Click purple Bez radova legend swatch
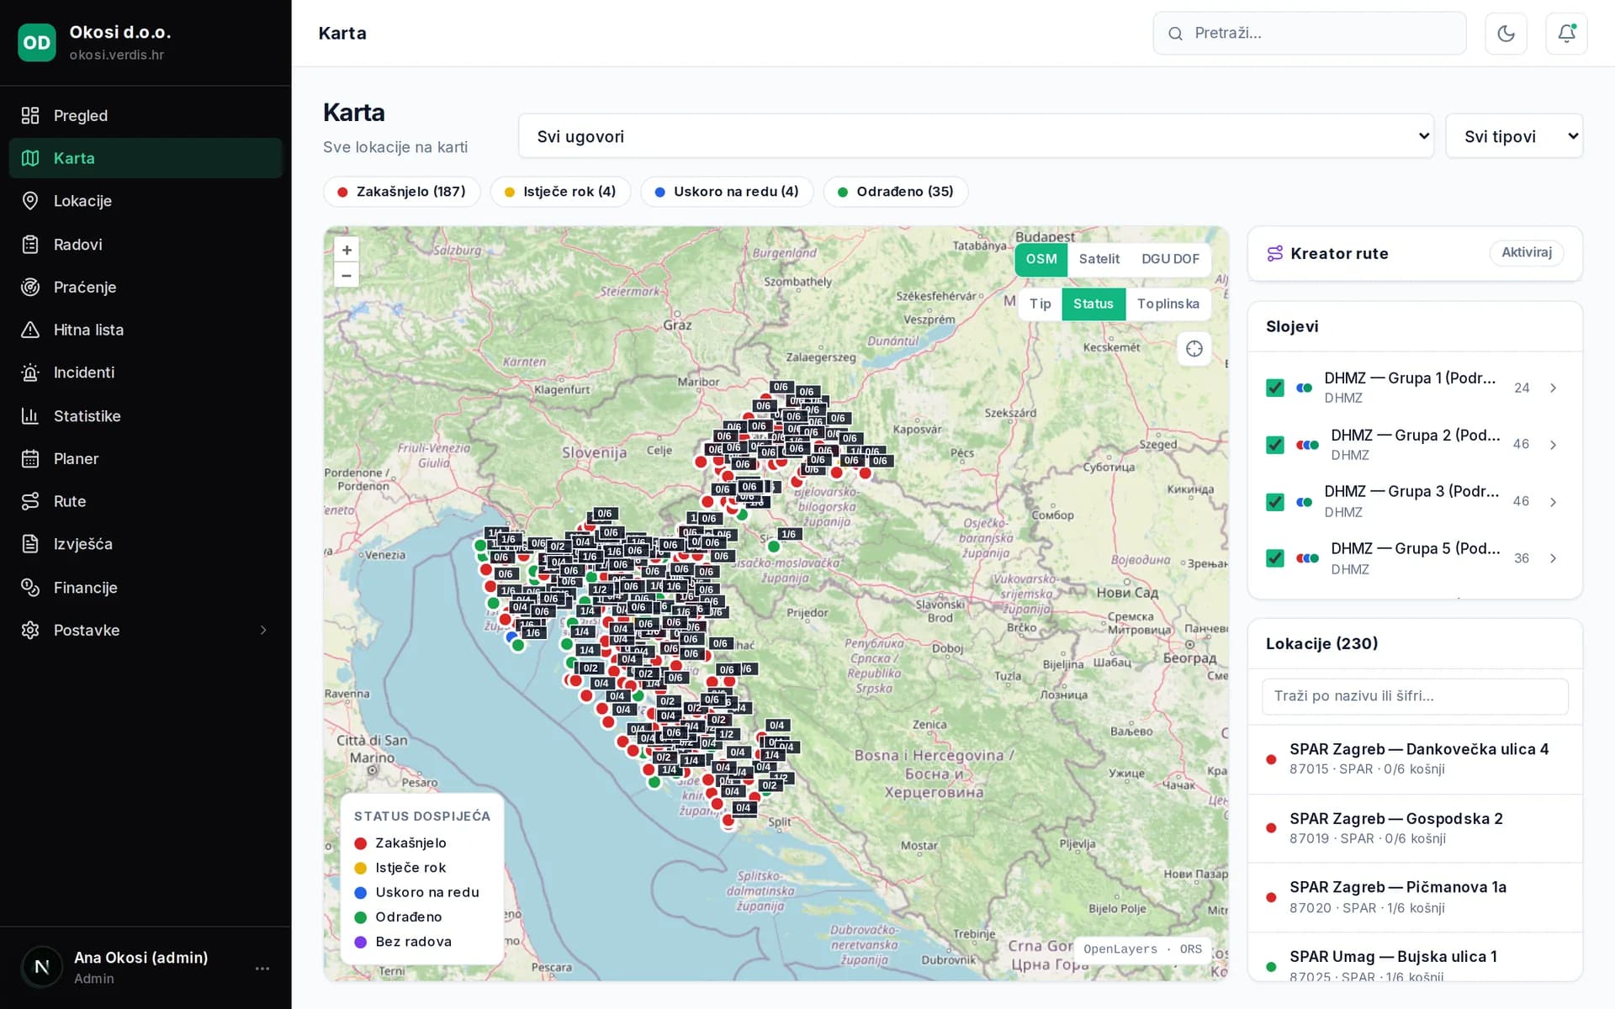The image size is (1615, 1009). 361,942
